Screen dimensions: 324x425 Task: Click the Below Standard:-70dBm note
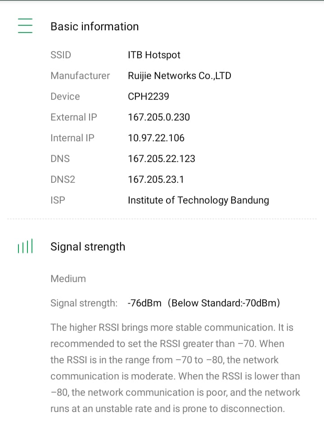tap(224, 303)
